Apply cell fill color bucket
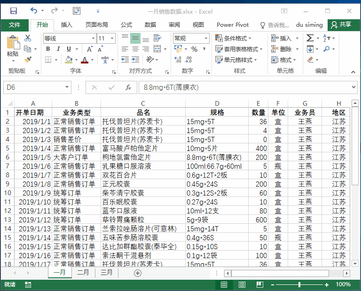The width and height of the screenshot is (361, 291). coord(69,60)
